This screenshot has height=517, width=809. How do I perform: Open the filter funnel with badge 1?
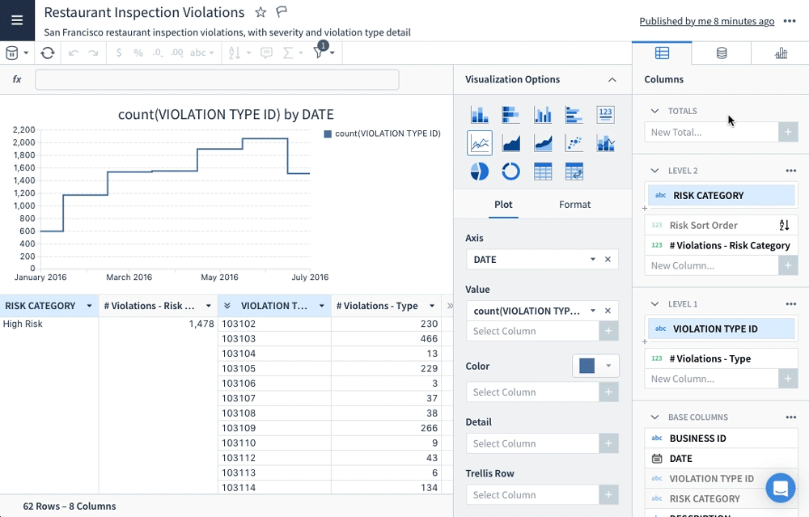(324, 52)
